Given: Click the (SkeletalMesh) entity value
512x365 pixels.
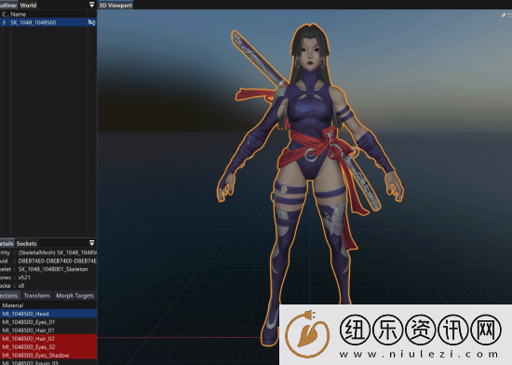Looking at the screenshot, I should point(58,252).
